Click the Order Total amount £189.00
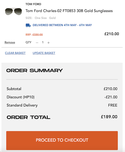The width and height of the screenshot is (125, 152). pyautogui.click(x=109, y=117)
